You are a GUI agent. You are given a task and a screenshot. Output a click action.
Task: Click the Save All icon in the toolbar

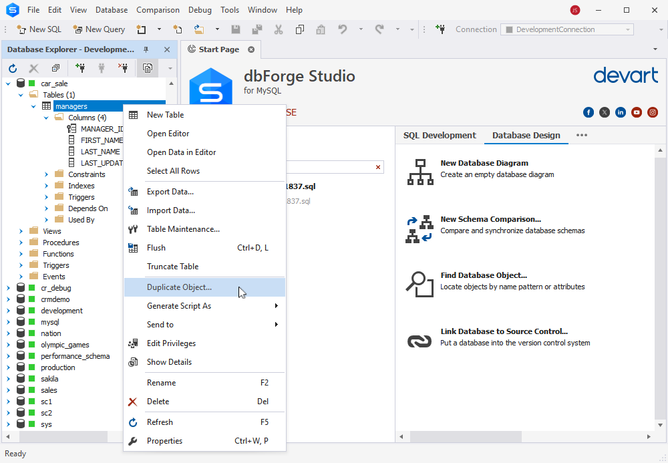(x=257, y=29)
